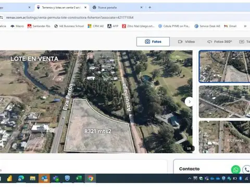Expand hidden system tray icons chevron
Screen dimensions: 250x187
click(190, 178)
